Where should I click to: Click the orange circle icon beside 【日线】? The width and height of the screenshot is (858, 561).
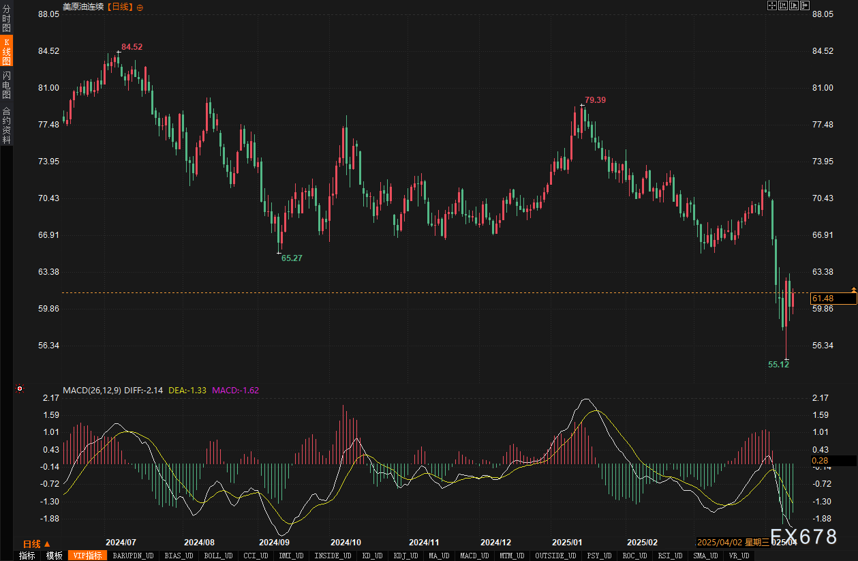click(x=140, y=7)
